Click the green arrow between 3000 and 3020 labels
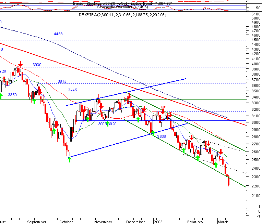 (108, 124)
